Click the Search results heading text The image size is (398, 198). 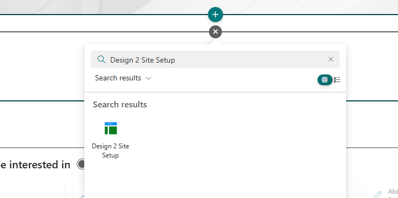pyautogui.click(x=120, y=105)
